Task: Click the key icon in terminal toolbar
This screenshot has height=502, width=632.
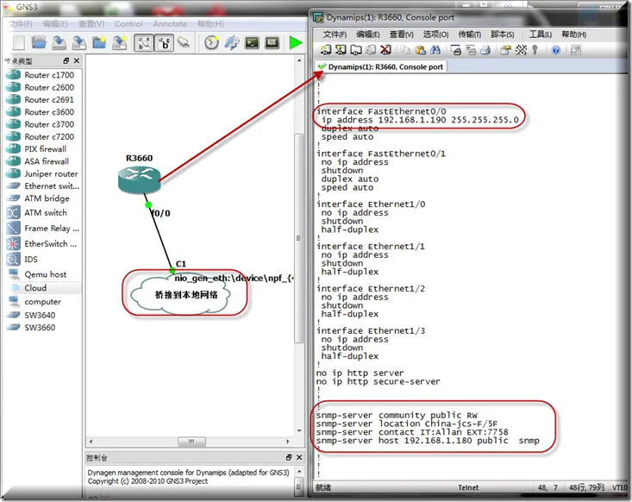Action: pos(535,50)
